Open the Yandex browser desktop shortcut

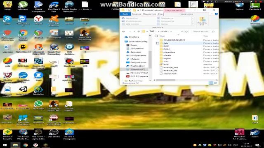(38, 20)
